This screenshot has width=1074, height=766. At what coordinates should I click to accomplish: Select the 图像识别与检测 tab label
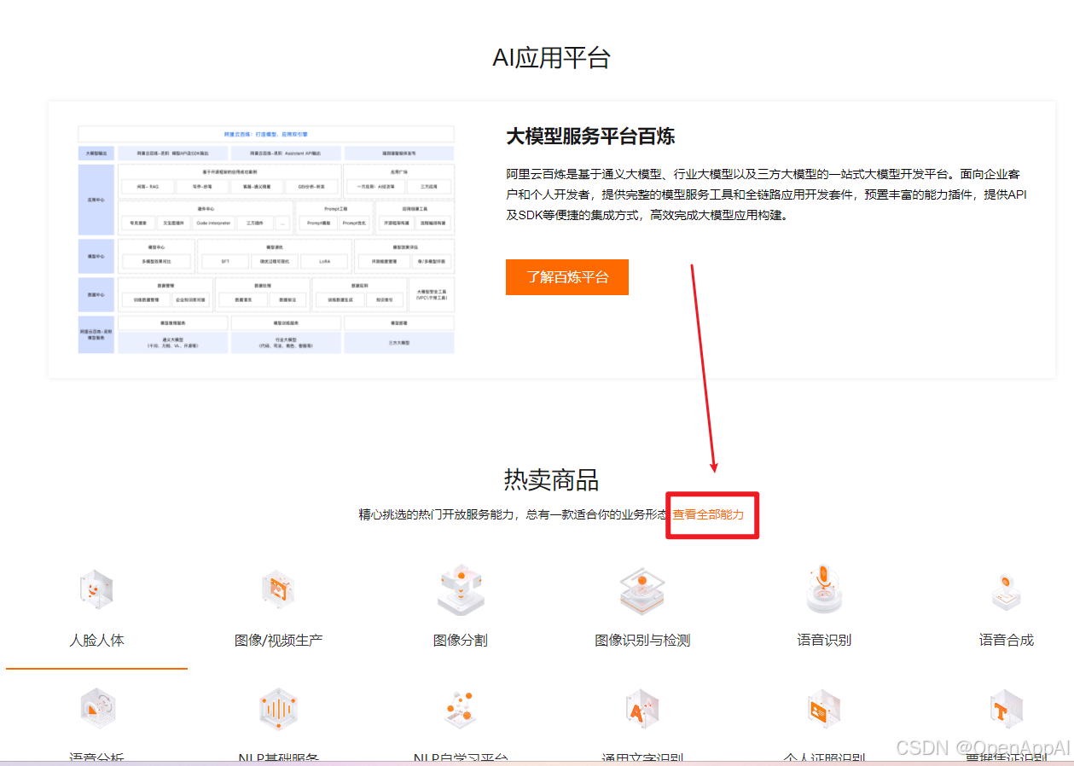(642, 640)
